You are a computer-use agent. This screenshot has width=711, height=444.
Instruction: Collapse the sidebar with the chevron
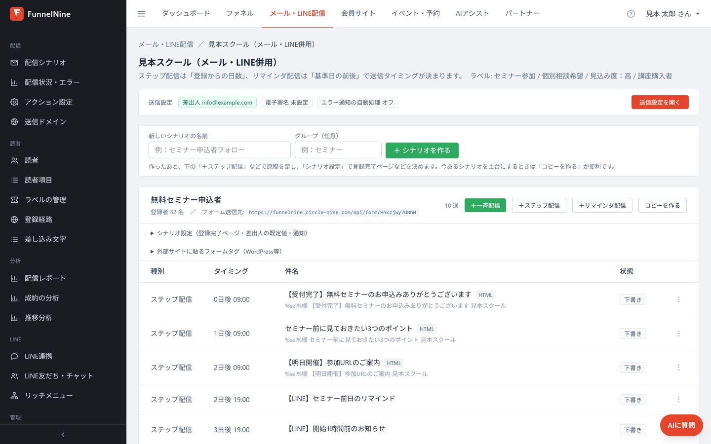[63, 435]
